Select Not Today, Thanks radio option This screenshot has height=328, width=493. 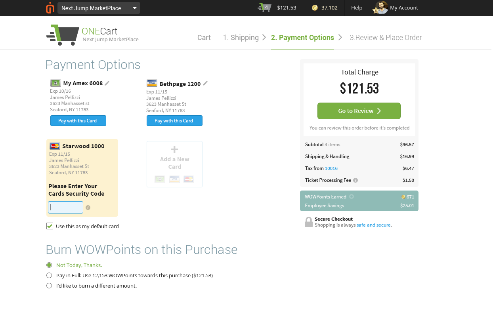click(49, 265)
